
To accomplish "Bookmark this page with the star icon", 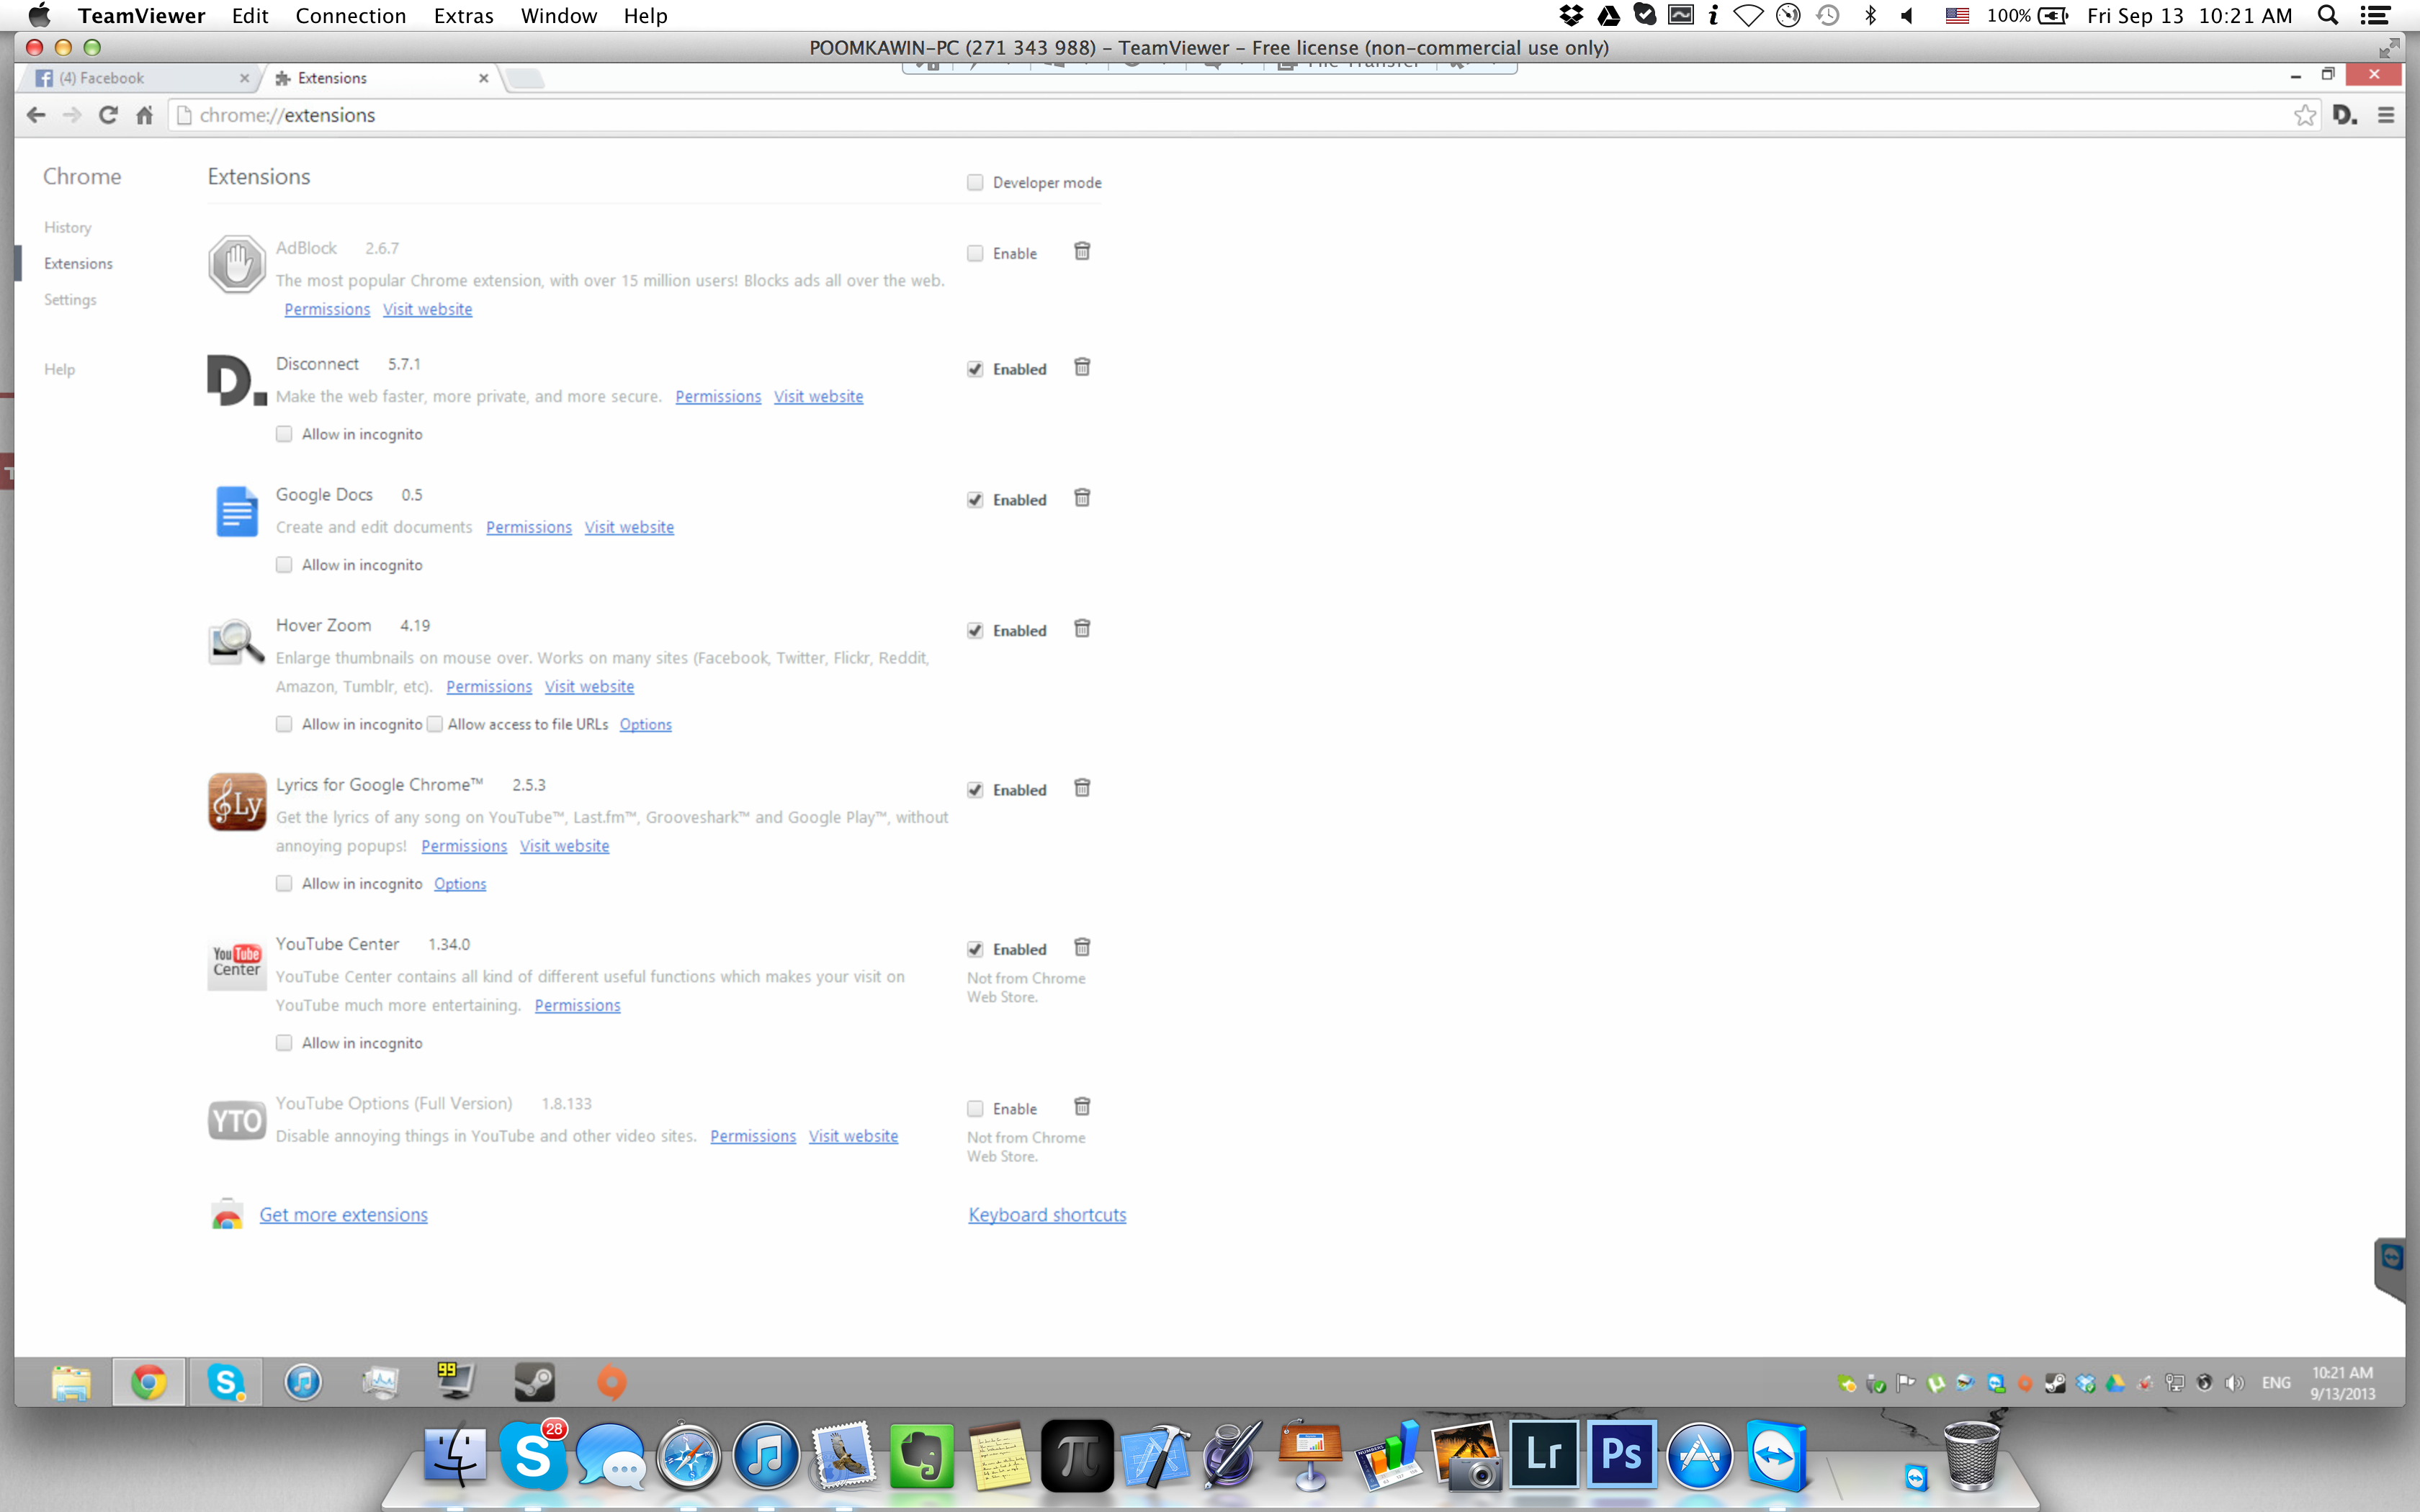I will click(2304, 115).
